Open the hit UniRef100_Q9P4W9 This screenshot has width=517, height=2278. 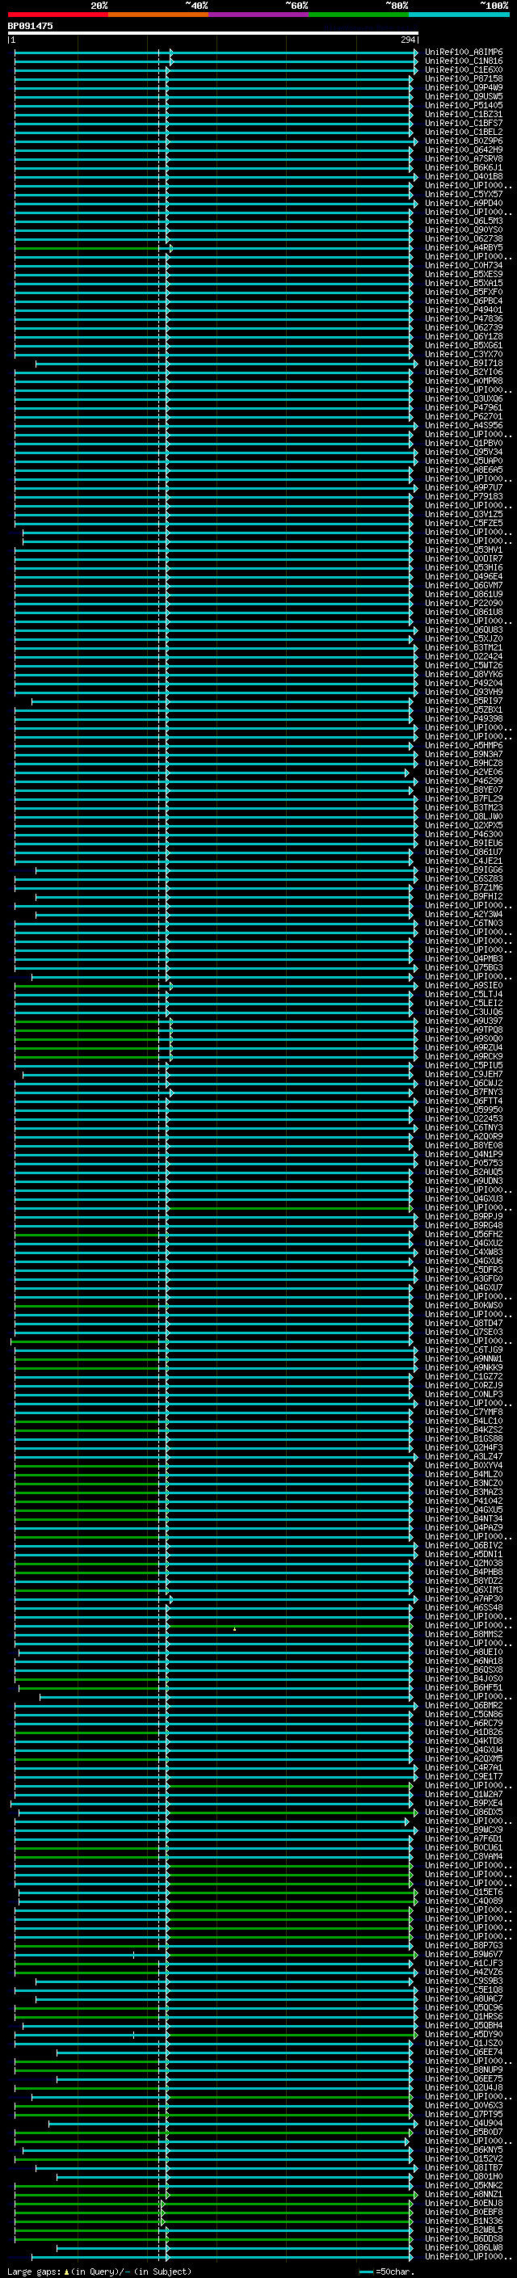464,87
